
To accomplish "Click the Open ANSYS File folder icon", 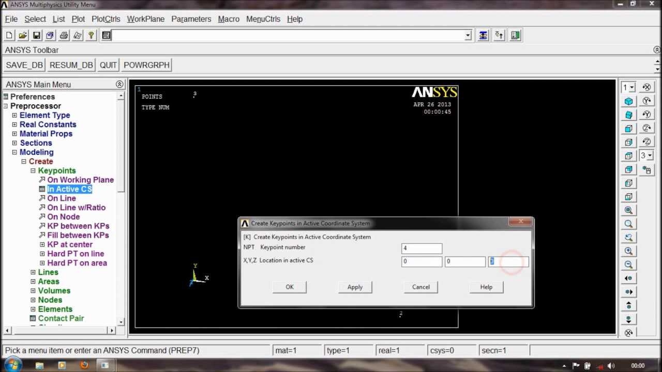I will pyautogui.click(x=23, y=35).
